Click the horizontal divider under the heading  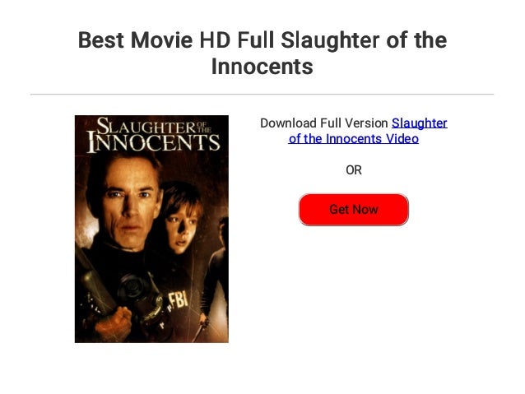(x=262, y=95)
